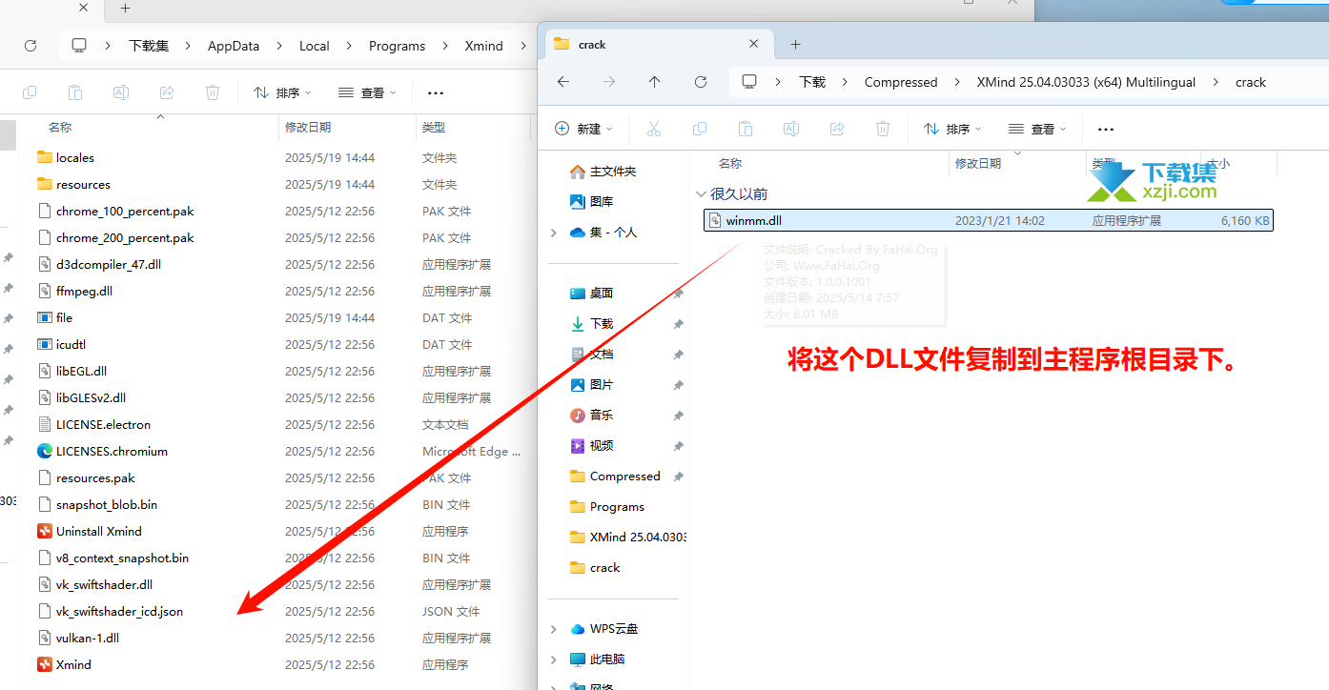Open the 排序 sort dropdown in Xmind window
Image resolution: width=1329 pixels, height=690 pixels.
283,92
